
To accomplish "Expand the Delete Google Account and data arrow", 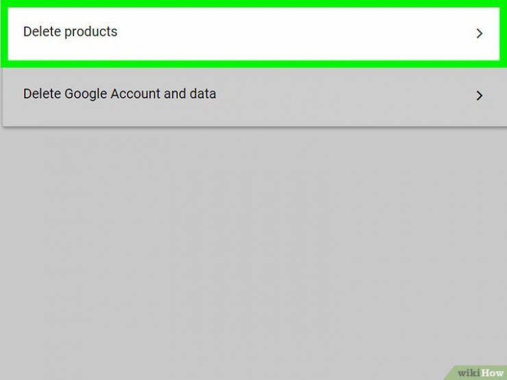I will 480,96.
